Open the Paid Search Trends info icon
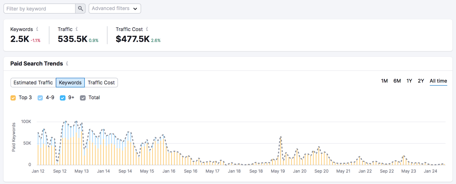The height and width of the screenshot is (184, 456). pos(67,64)
